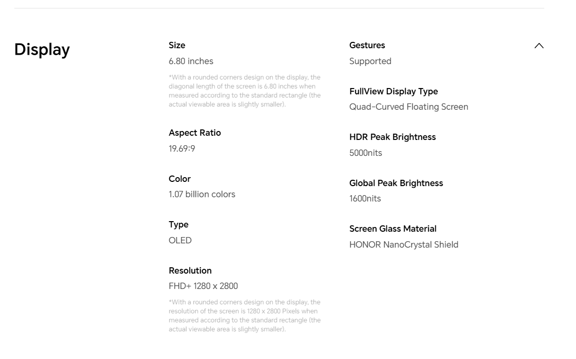Click HONOR NanoCrystal Shield text
576x359 pixels.
click(404, 244)
